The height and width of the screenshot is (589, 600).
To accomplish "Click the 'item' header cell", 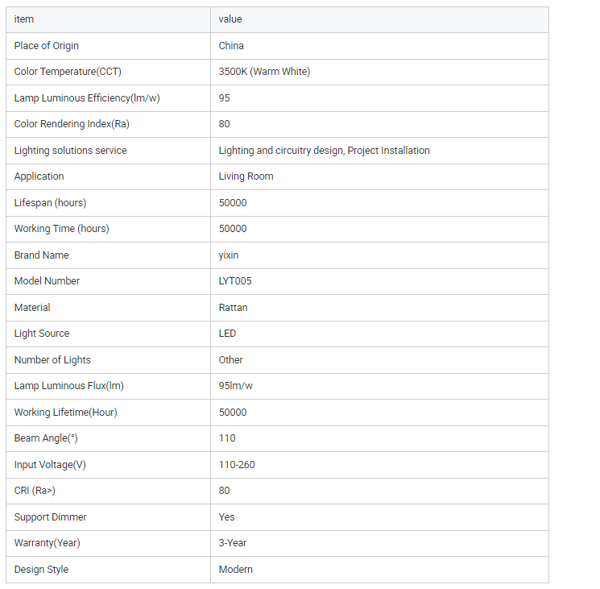I will coord(24,19).
